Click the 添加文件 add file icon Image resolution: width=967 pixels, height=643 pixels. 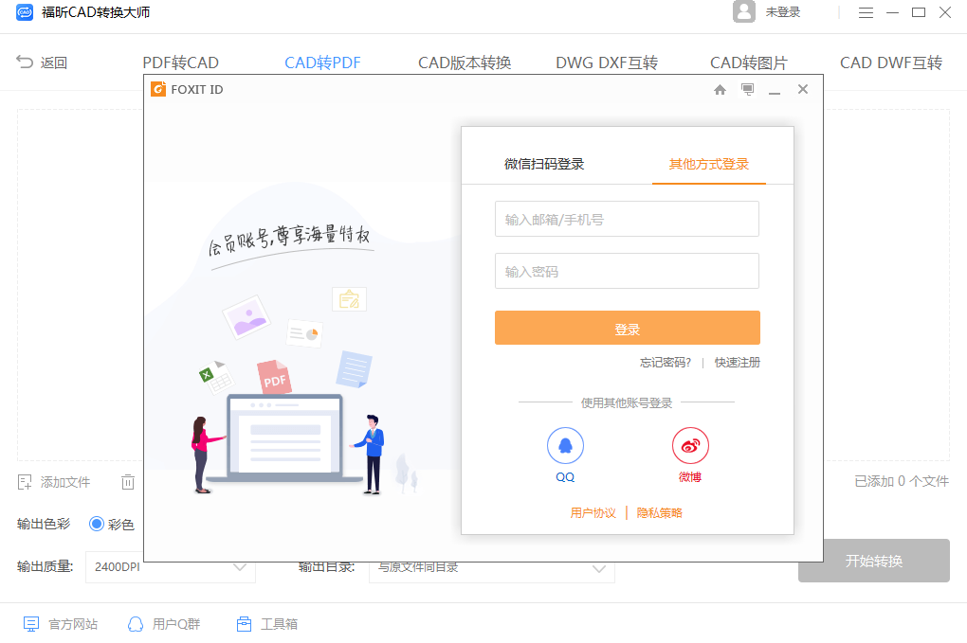pos(25,482)
